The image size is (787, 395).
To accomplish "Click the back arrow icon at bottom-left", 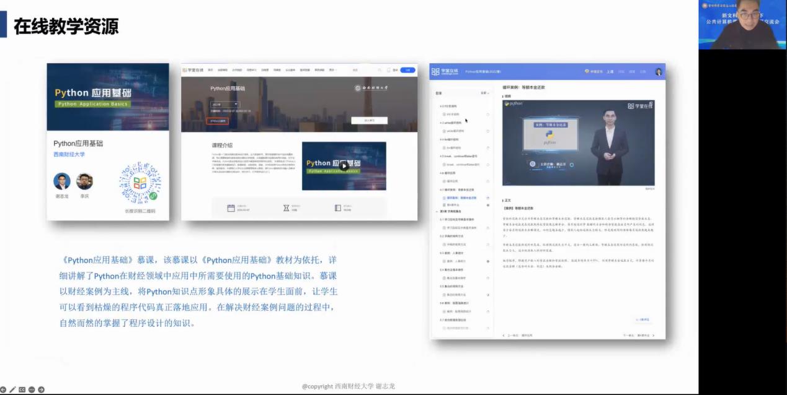I will click(x=3, y=389).
